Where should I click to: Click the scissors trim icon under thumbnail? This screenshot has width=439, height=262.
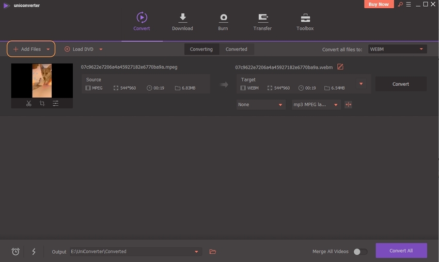(x=28, y=104)
